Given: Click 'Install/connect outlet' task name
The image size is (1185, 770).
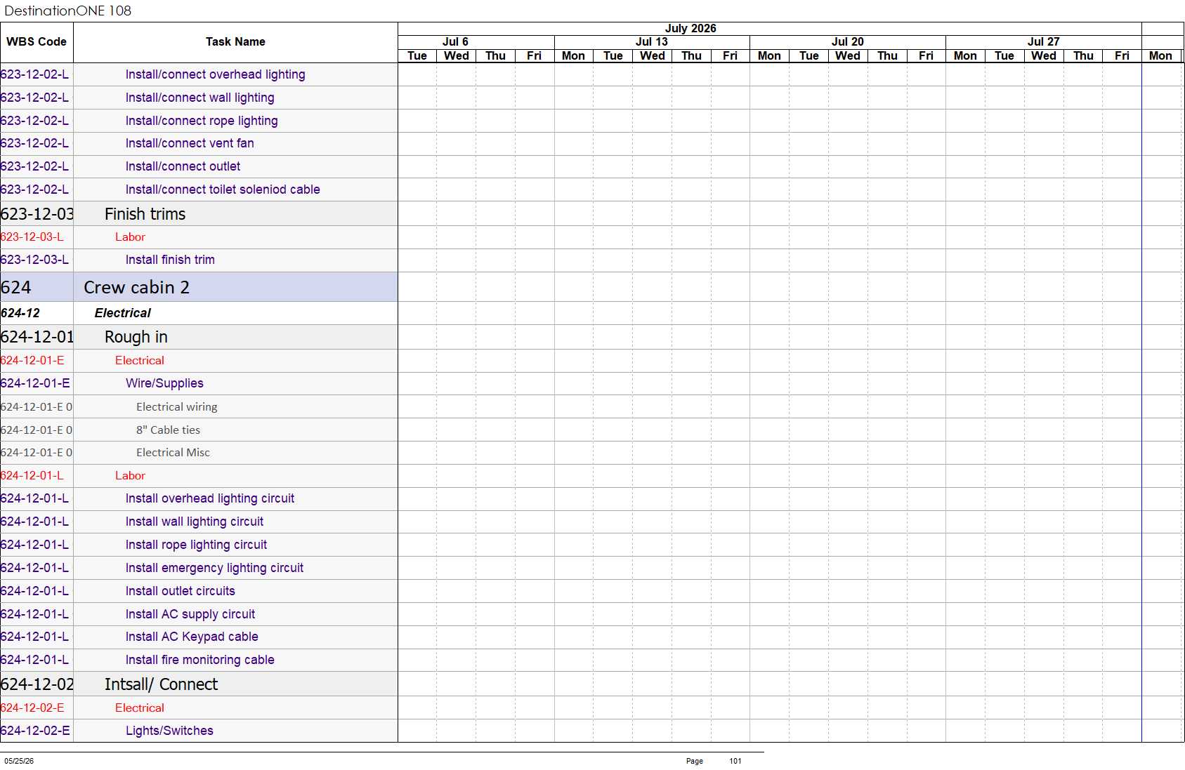Looking at the screenshot, I should [x=183, y=166].
